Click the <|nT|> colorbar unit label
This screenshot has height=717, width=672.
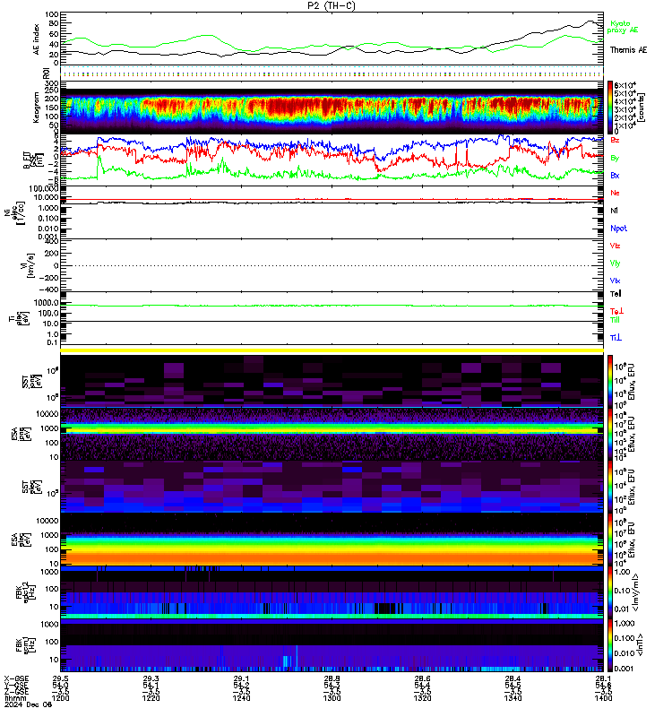(640, 644)
